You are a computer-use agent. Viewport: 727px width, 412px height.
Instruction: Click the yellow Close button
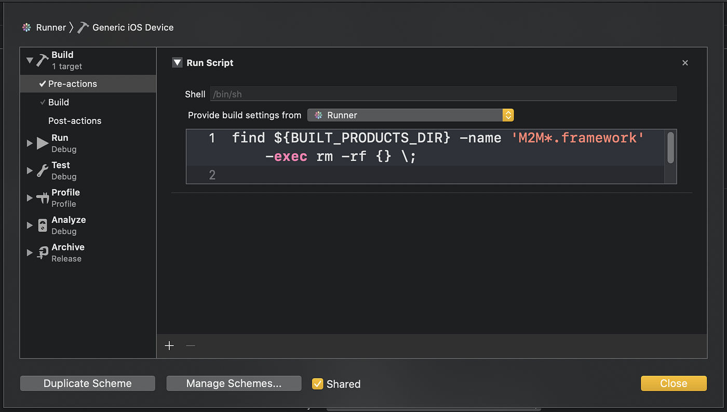674,383
